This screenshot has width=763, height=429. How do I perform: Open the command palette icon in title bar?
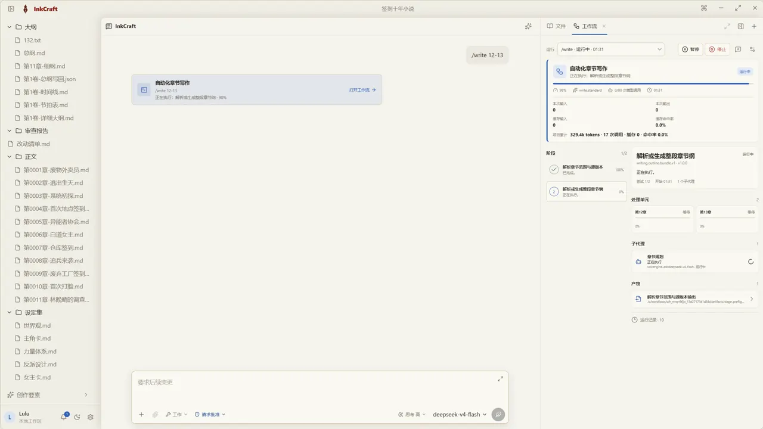[x=704, y=8]
